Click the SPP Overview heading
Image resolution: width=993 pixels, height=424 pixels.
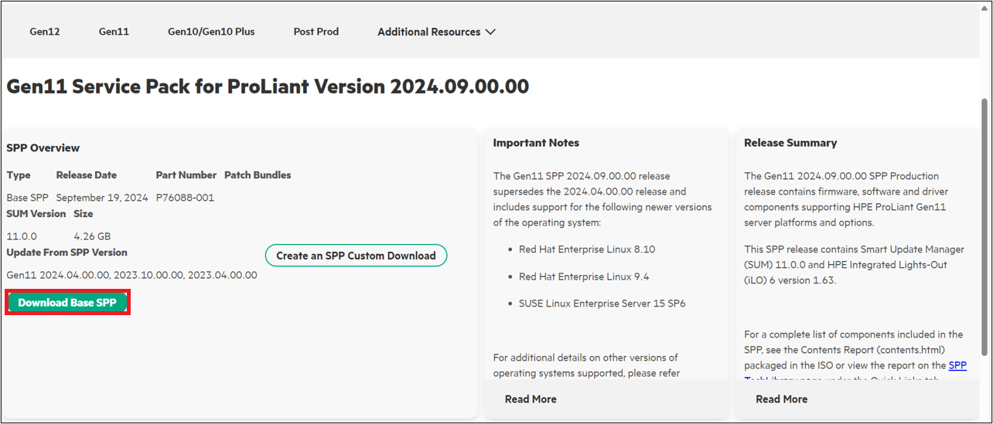coord(43,148)
